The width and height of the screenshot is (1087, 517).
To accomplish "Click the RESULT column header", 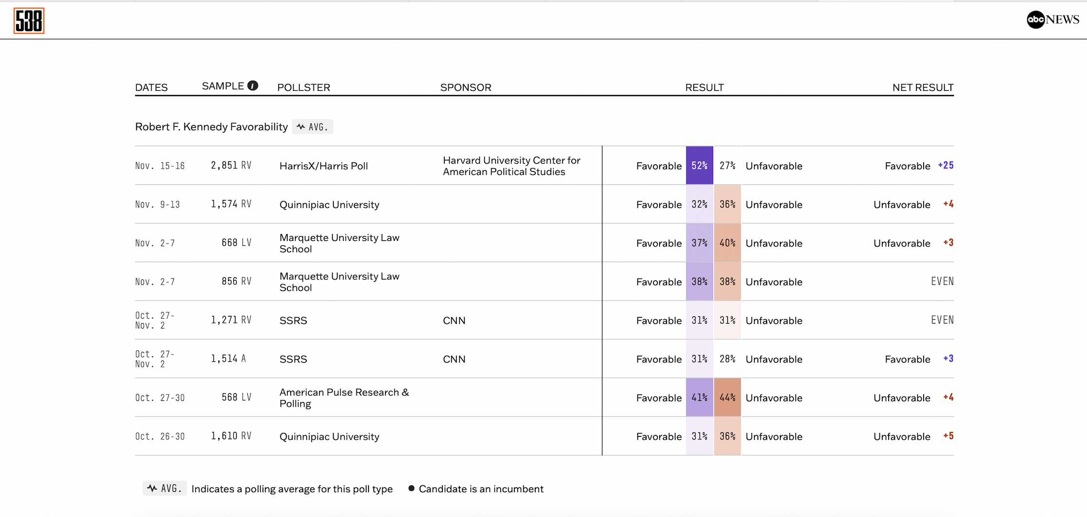I will tap(704, 87).
